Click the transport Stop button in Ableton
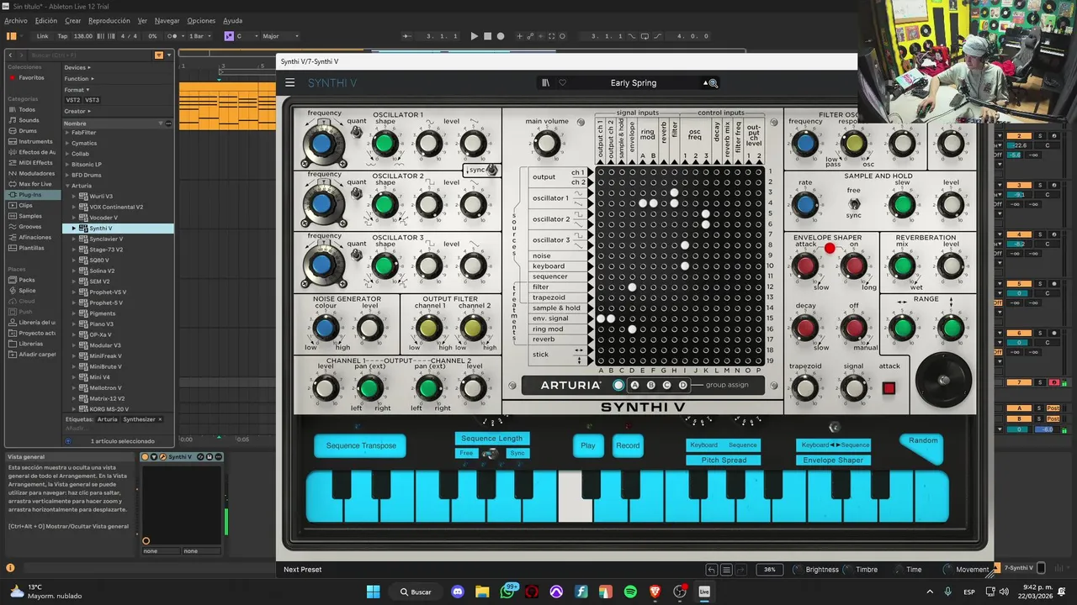 (487, 36)
